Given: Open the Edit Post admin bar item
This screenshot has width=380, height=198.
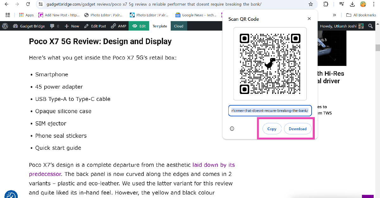Looking at the screenshot, I should (95, 26).
